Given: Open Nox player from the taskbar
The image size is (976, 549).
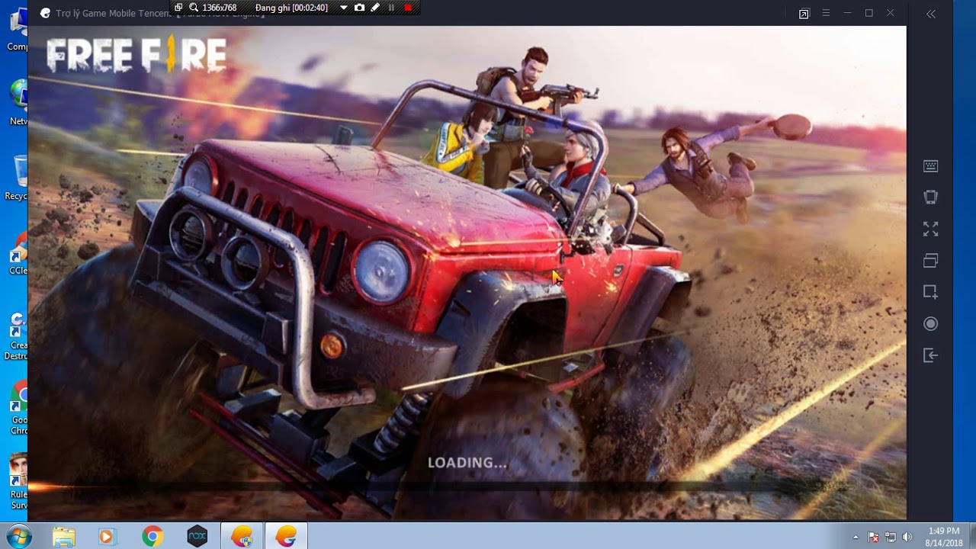Looking at the screenshot, I should point(197,537).
